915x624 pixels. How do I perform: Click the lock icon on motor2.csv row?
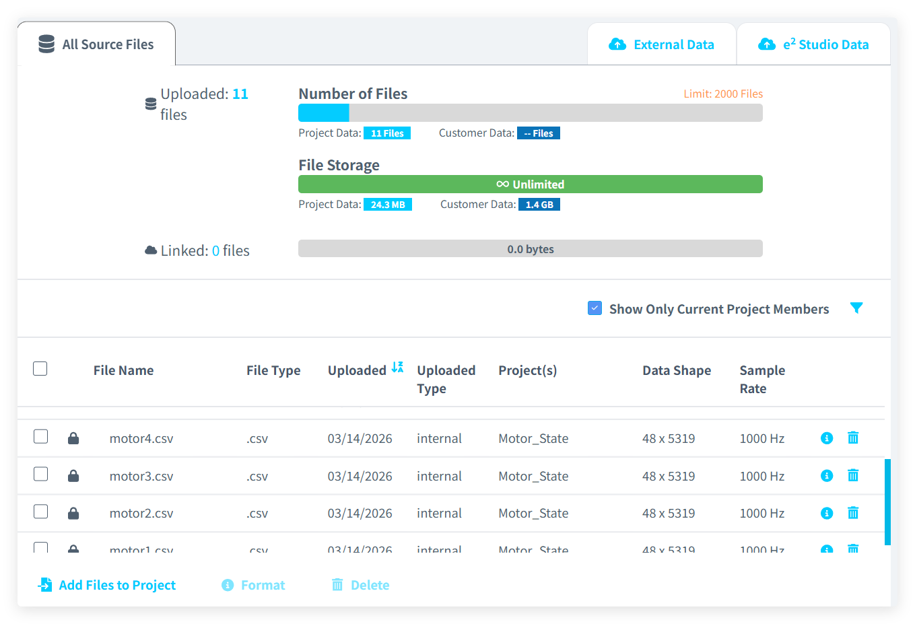pos(73,513)
